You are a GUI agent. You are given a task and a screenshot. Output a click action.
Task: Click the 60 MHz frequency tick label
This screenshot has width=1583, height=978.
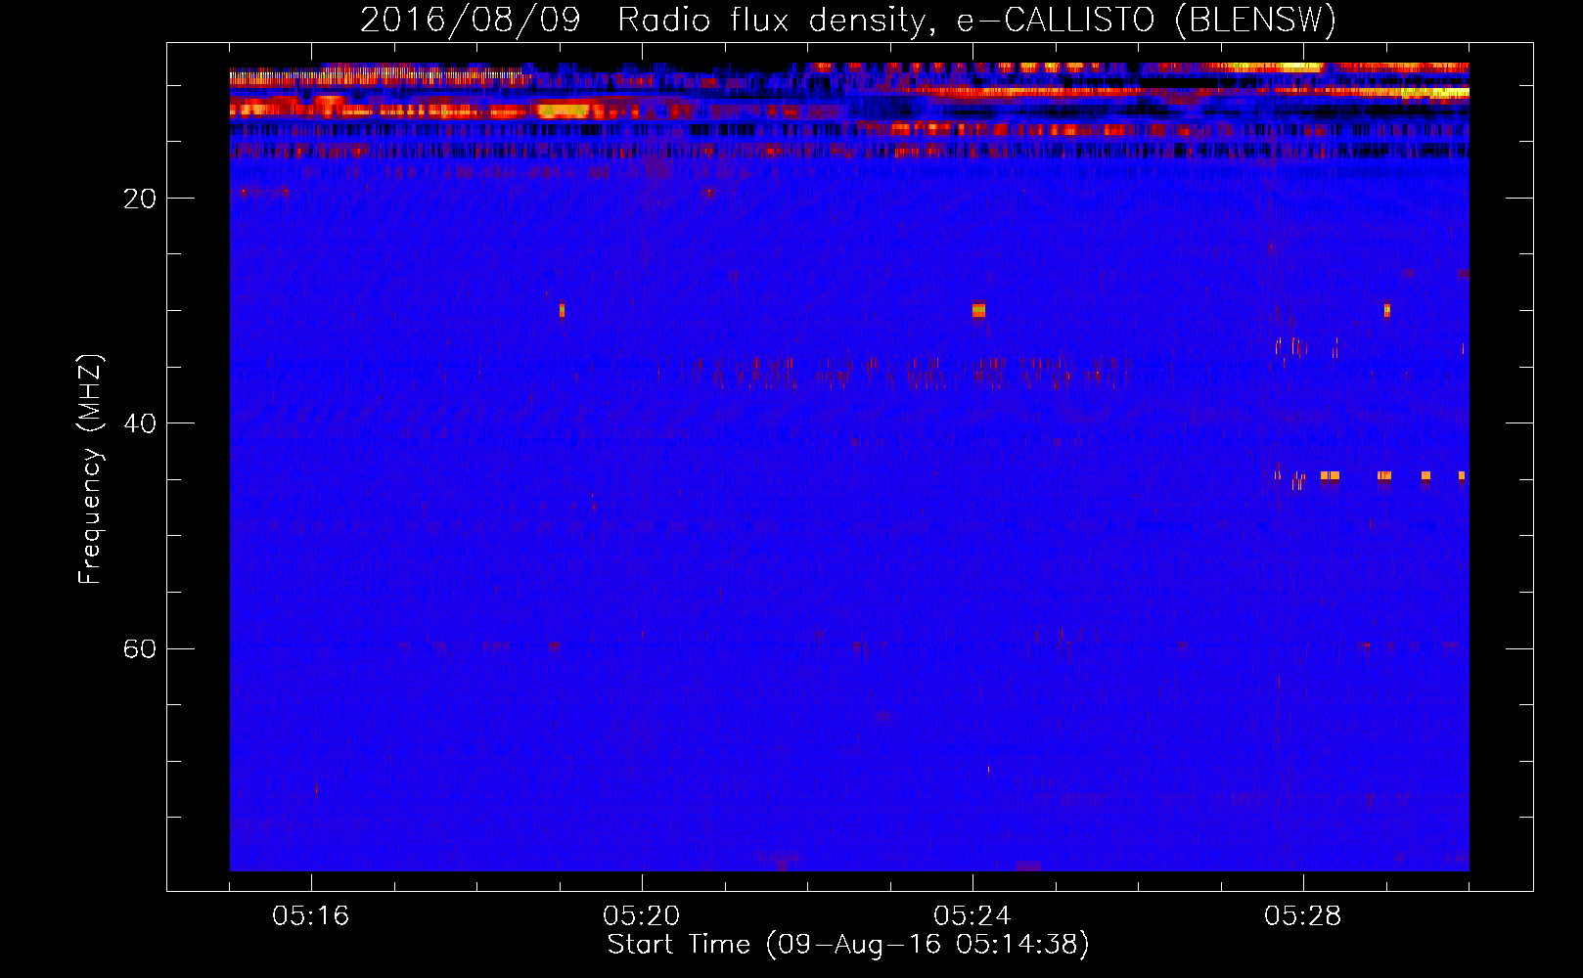tap(140, 648)
